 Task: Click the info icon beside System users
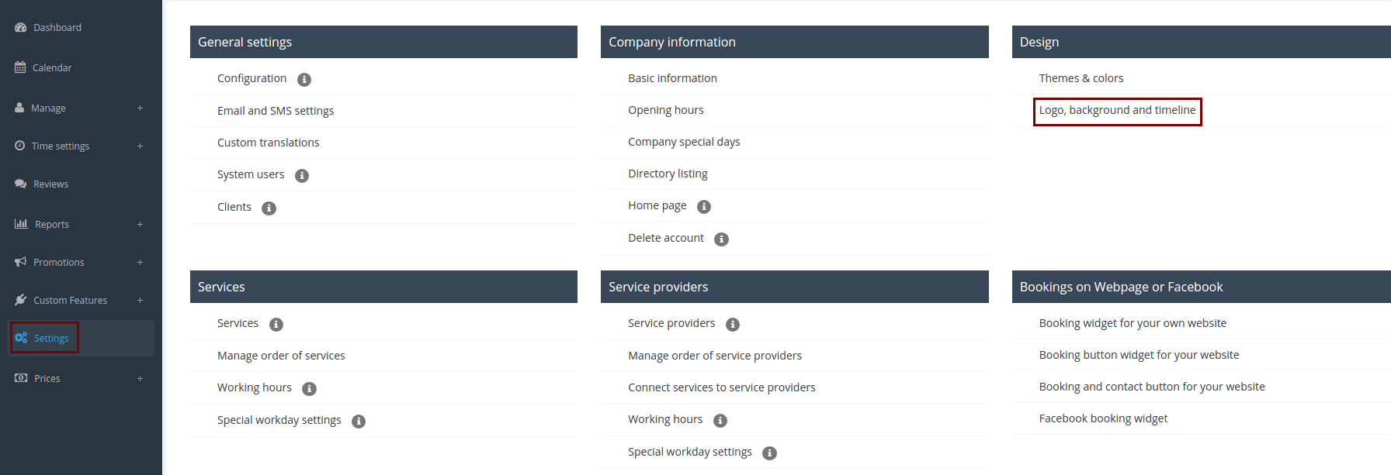(302, 176)
